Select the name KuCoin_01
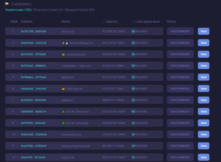This screenshot has height=162, width=221. 68,32
